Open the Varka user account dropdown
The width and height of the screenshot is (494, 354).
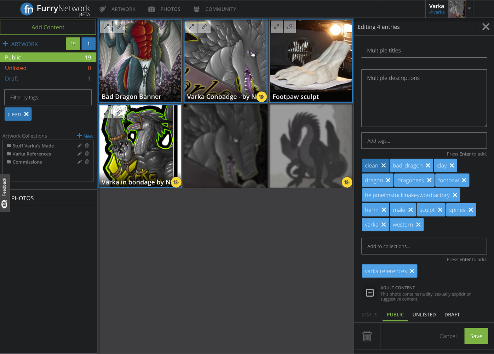(x=469, y=8)
